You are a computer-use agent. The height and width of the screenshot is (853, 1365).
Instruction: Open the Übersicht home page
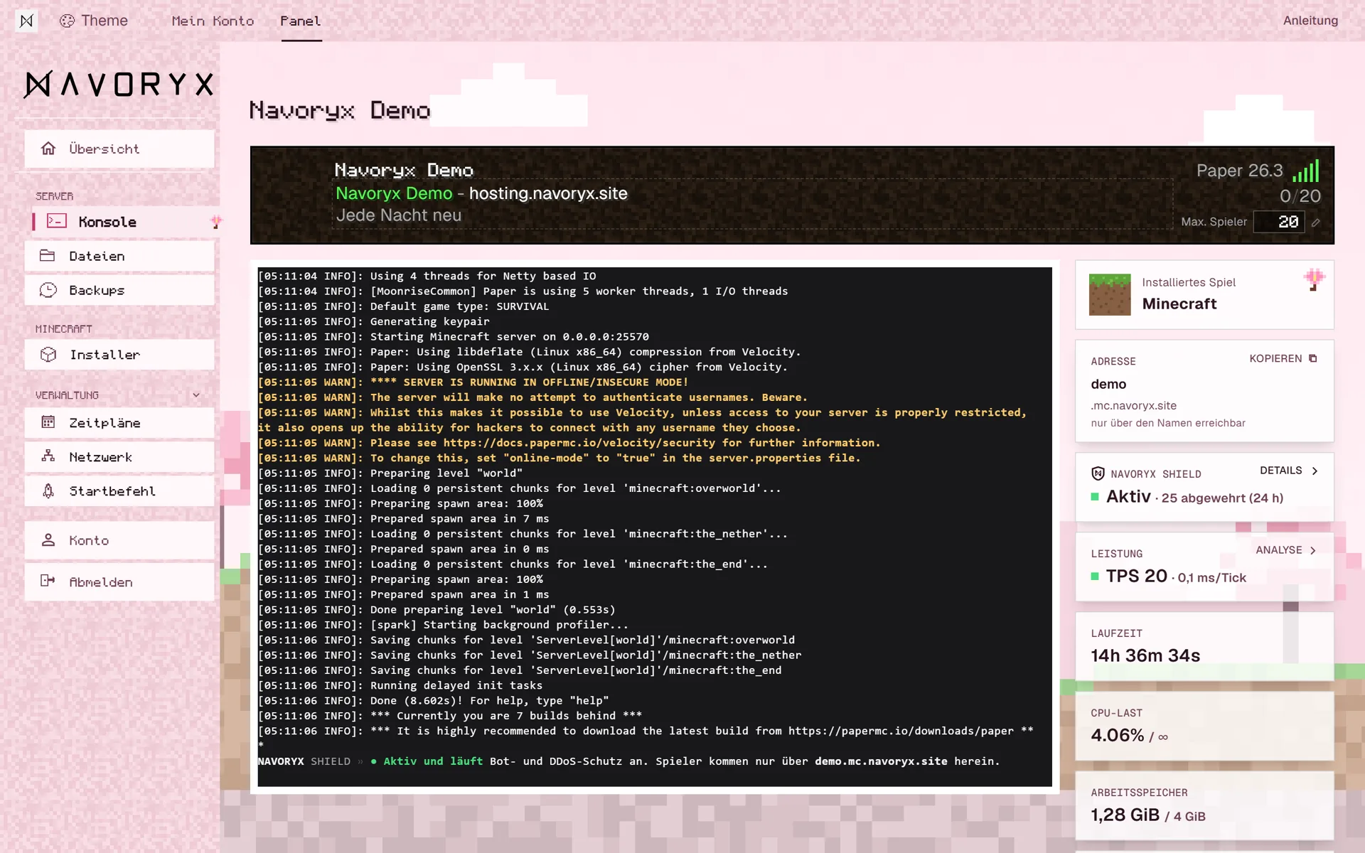click(x=119, y=149)
